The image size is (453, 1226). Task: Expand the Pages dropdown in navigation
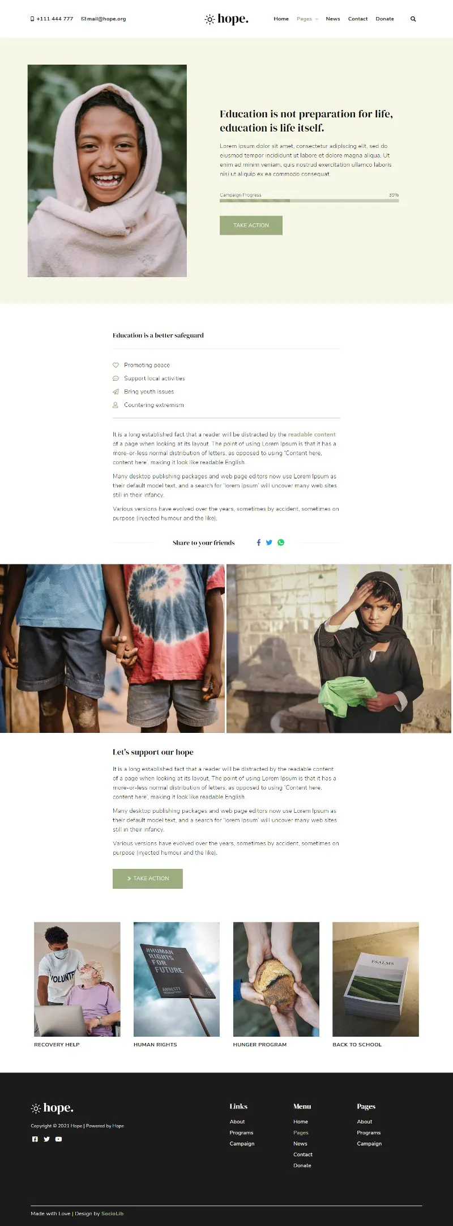coord(307,19)
